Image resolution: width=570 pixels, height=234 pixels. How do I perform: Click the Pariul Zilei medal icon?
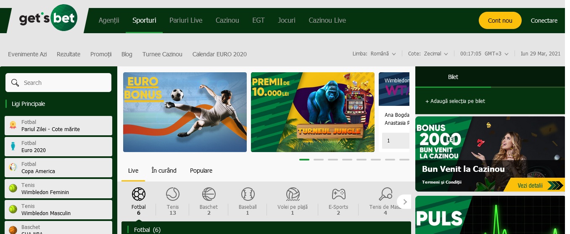tap(13, 125)
